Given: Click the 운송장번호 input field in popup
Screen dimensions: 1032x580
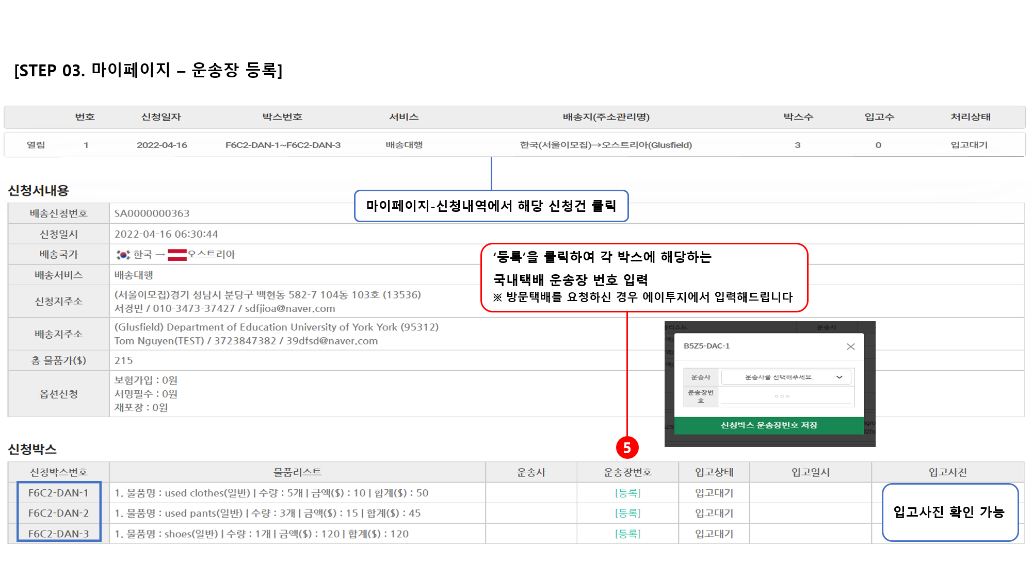Looking at the screenshot, I should coord(786,396).
